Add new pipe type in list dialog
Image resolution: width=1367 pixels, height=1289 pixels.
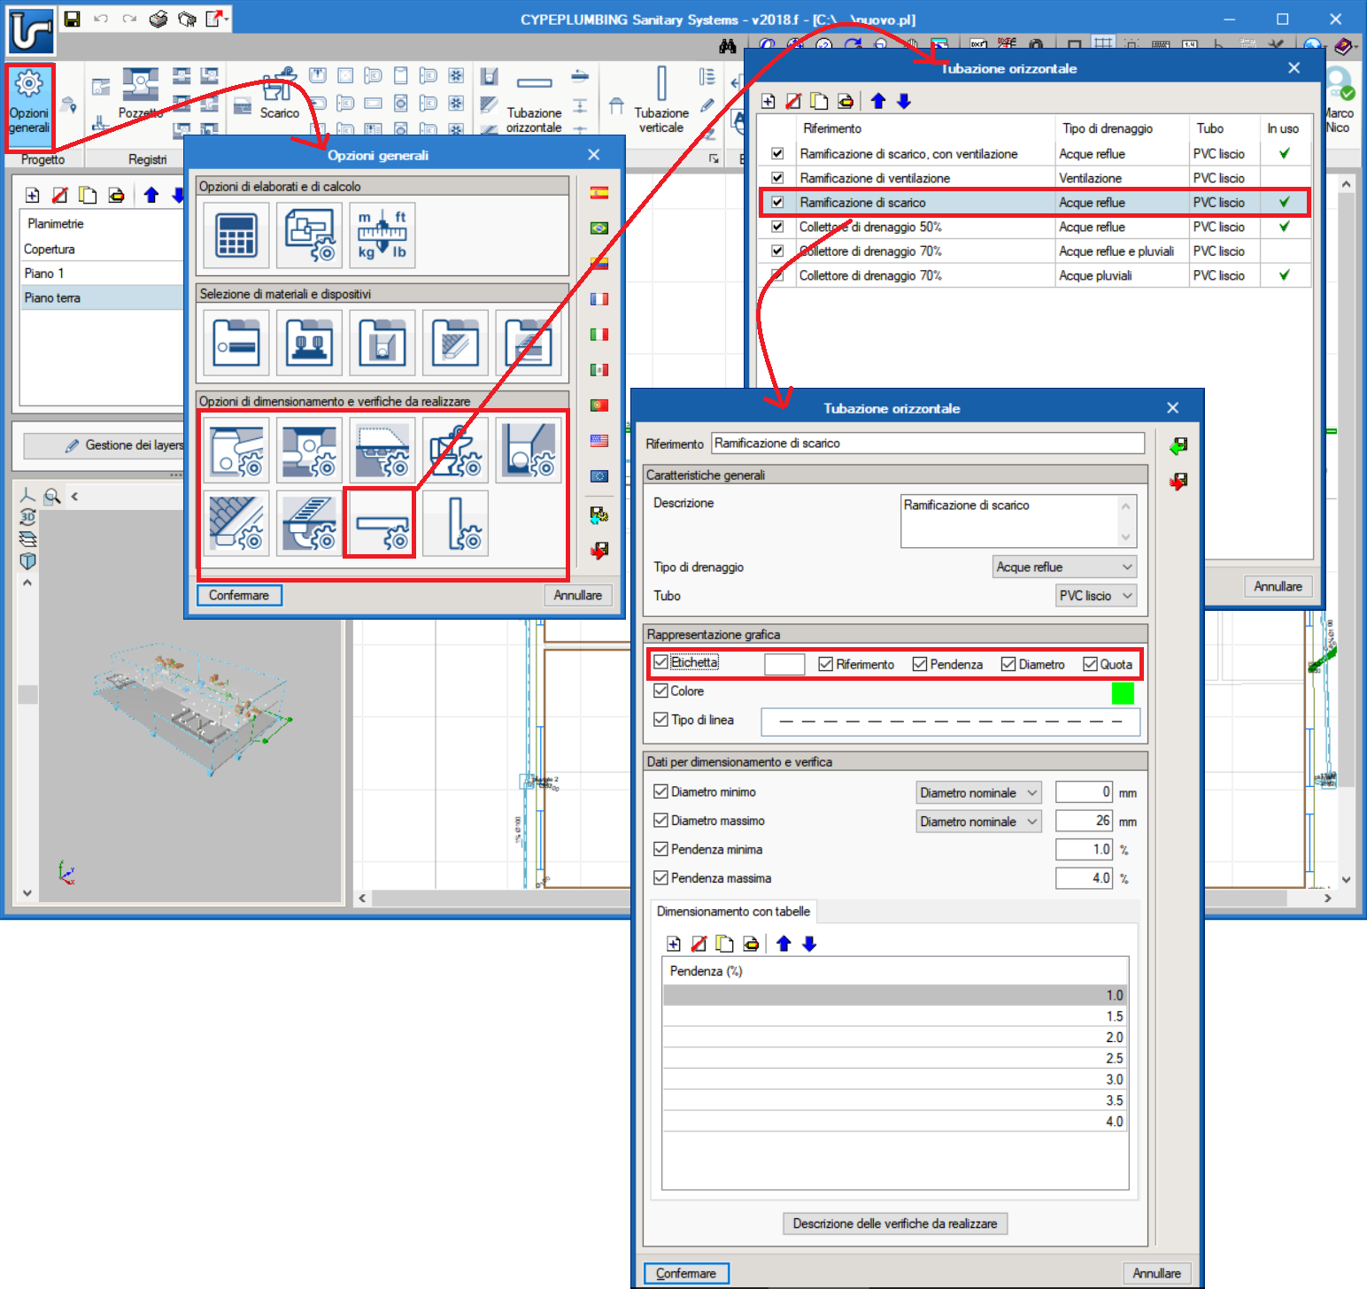(768, 101)
